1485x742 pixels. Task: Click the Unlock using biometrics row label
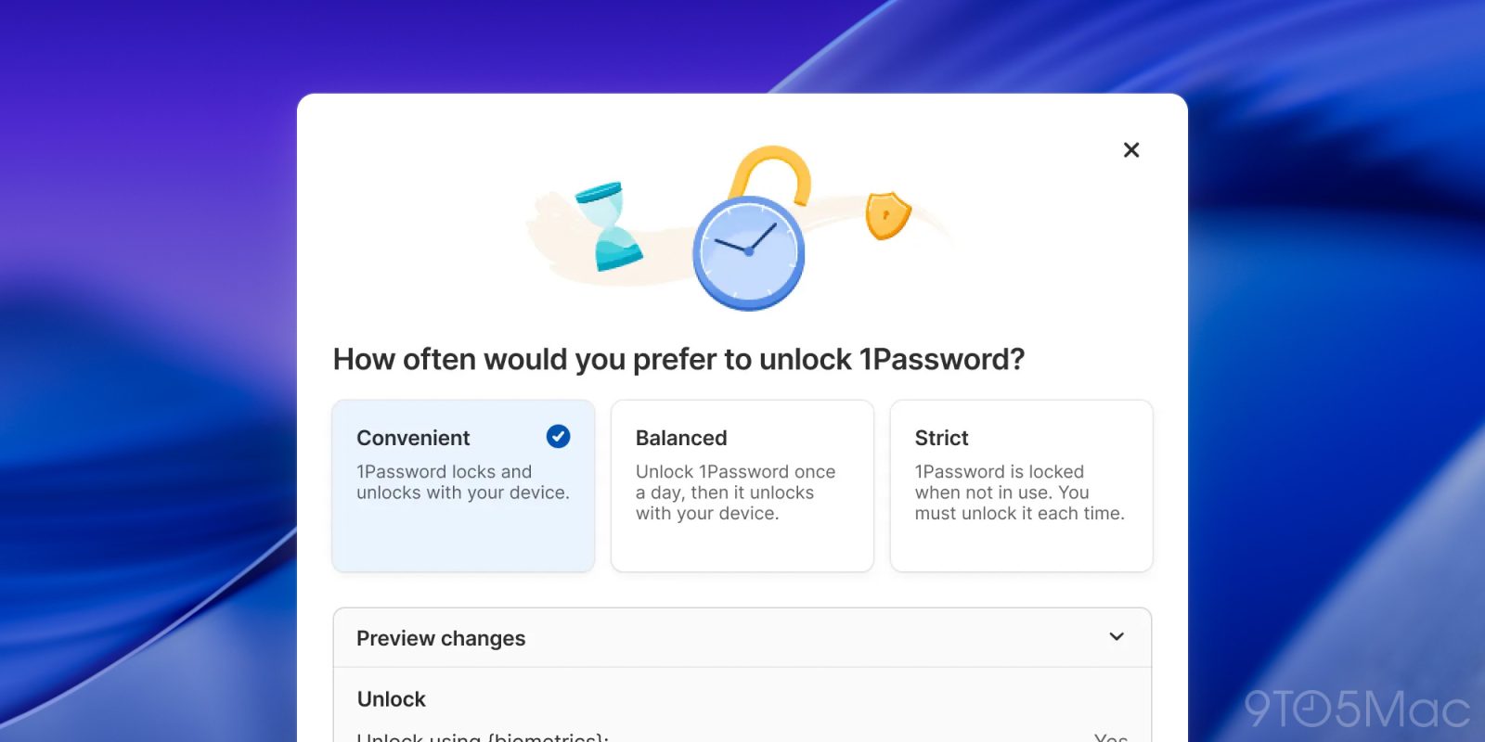[483, 736]
